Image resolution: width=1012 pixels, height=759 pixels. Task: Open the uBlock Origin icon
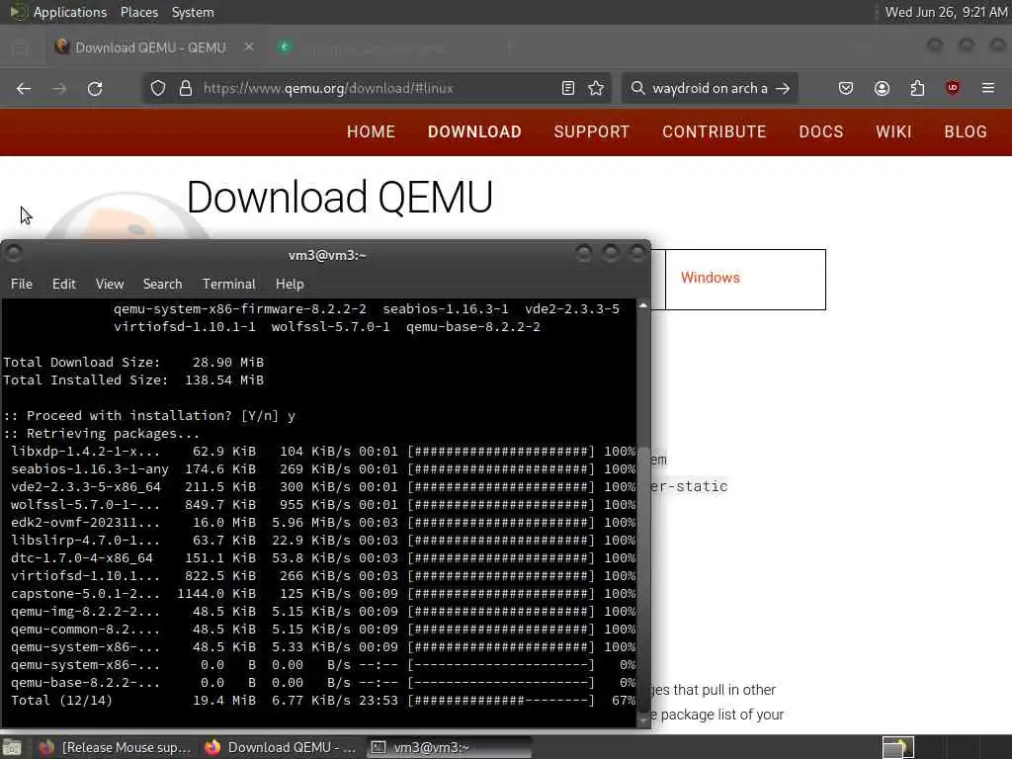953,88
